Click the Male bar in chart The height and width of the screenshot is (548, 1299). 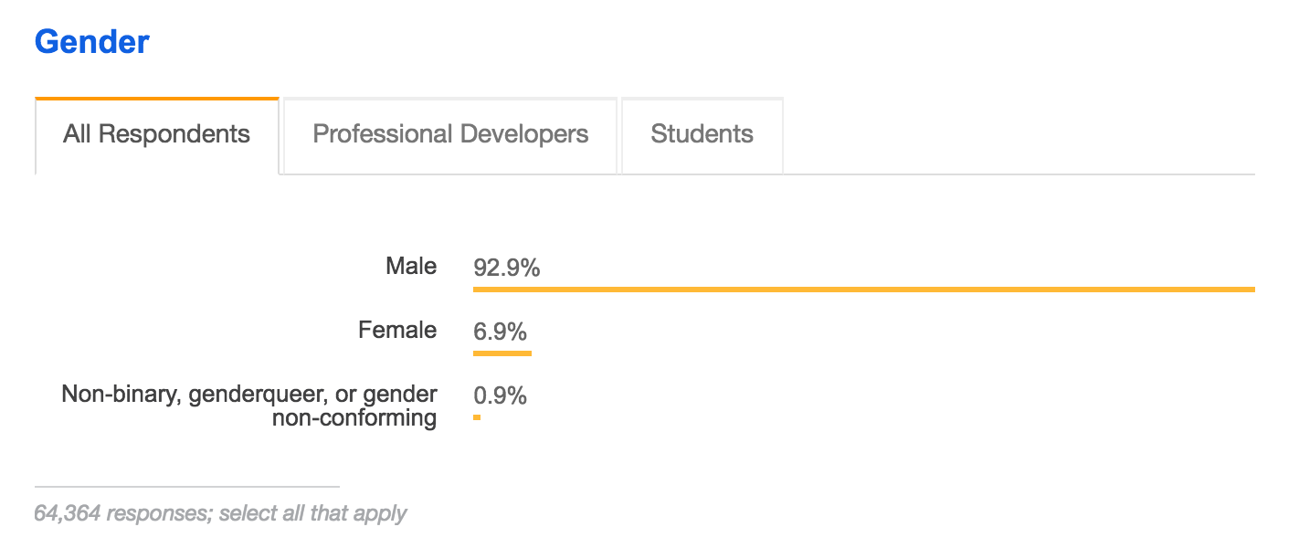coord(863,289)
